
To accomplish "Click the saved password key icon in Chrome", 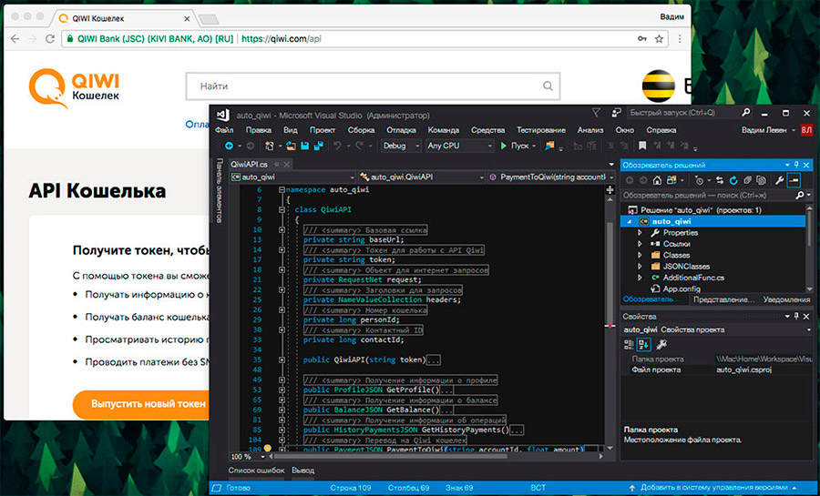I will (642, 38).
